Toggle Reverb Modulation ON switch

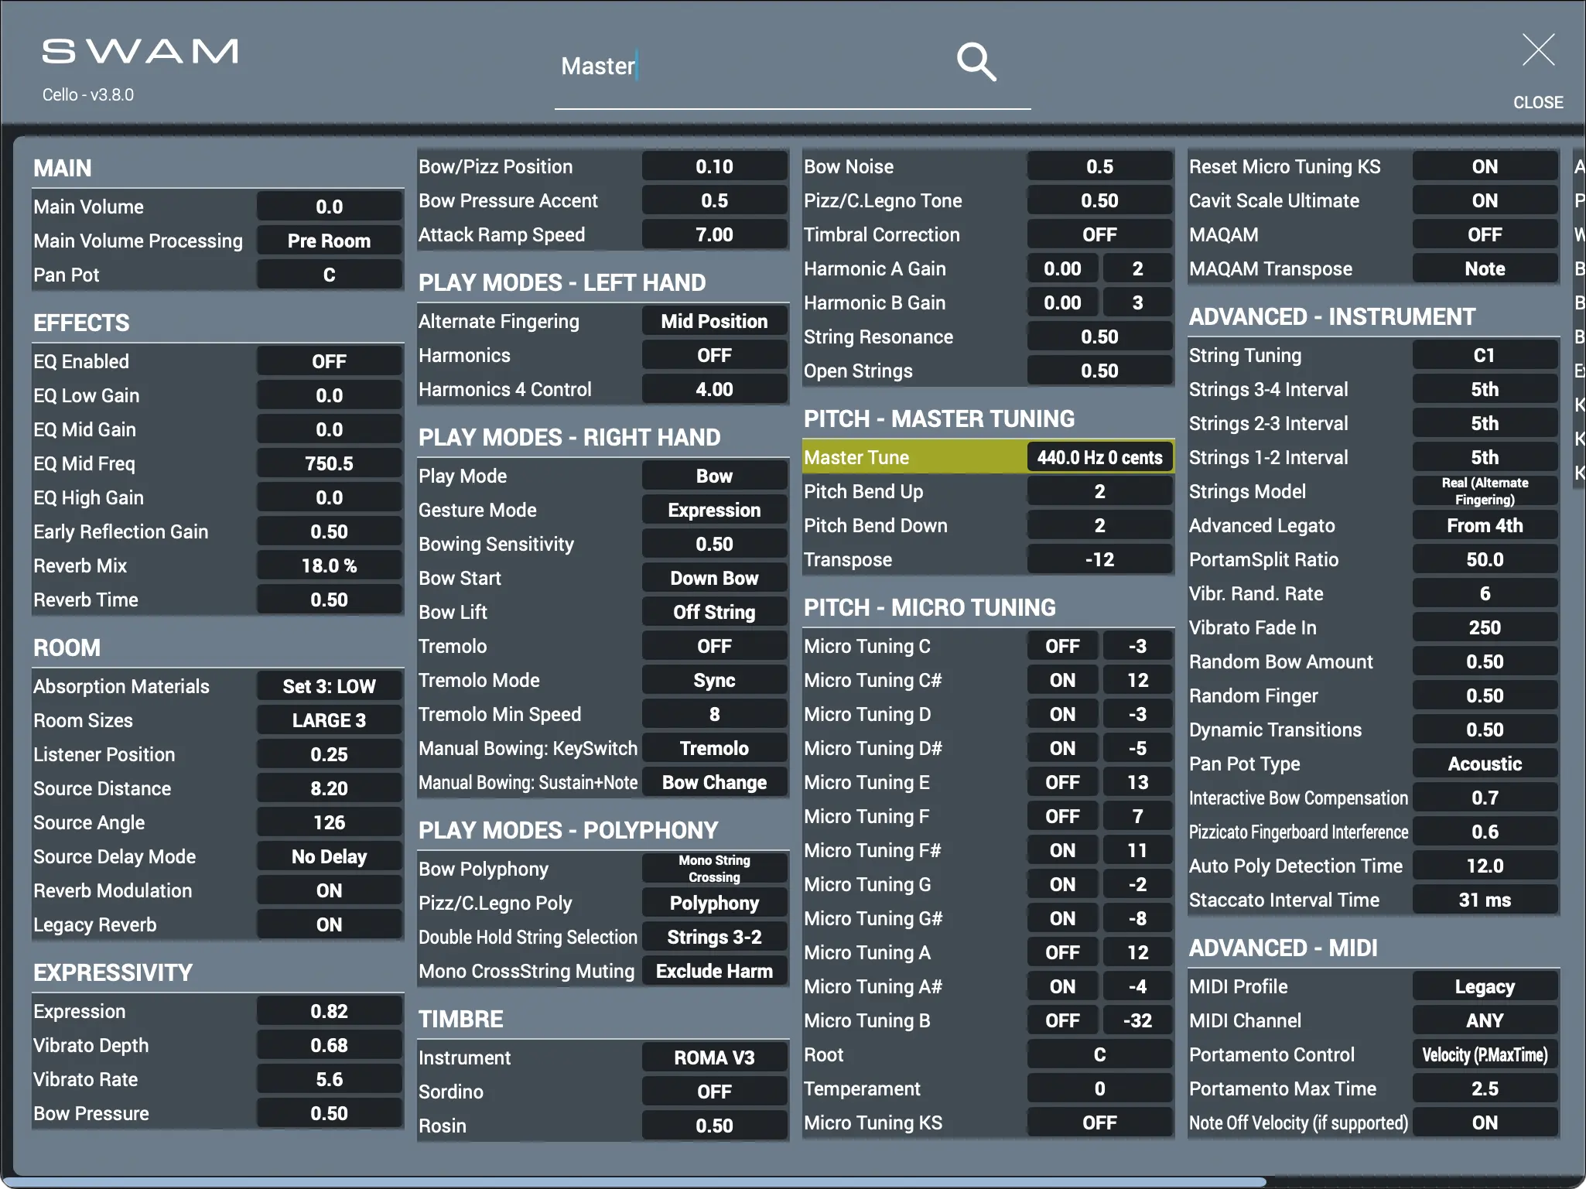coord(329,890)
